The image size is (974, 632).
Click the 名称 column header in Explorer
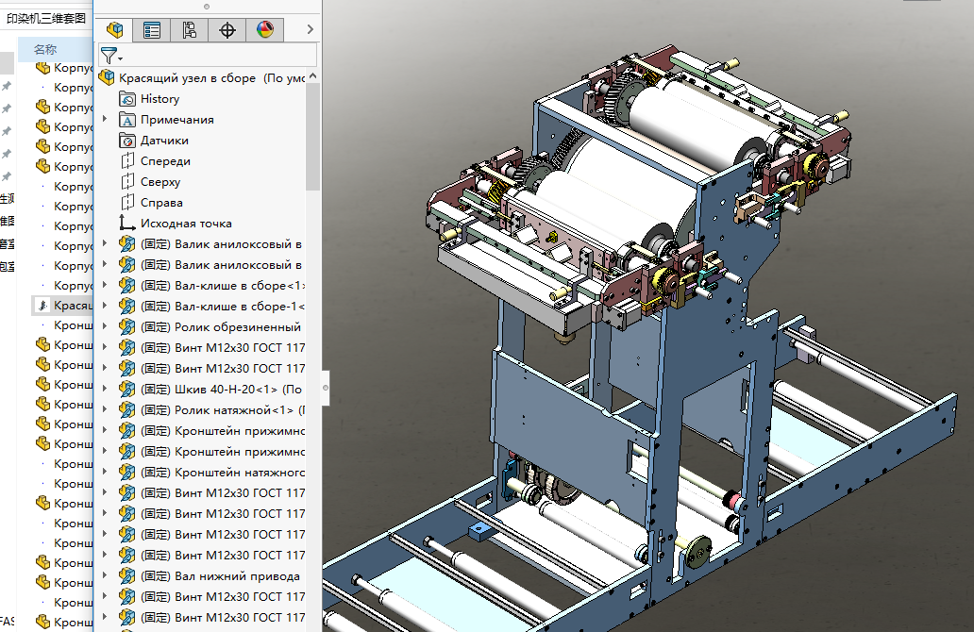coord(45,49)
